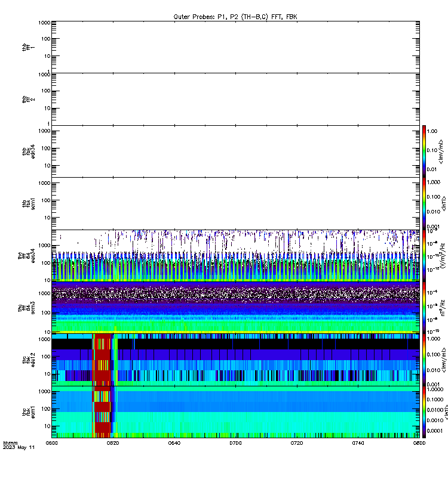Click the '1.00' tick on the topmost color bar
The height and width of the screenshot is (477, 448).
pos(432,131)
